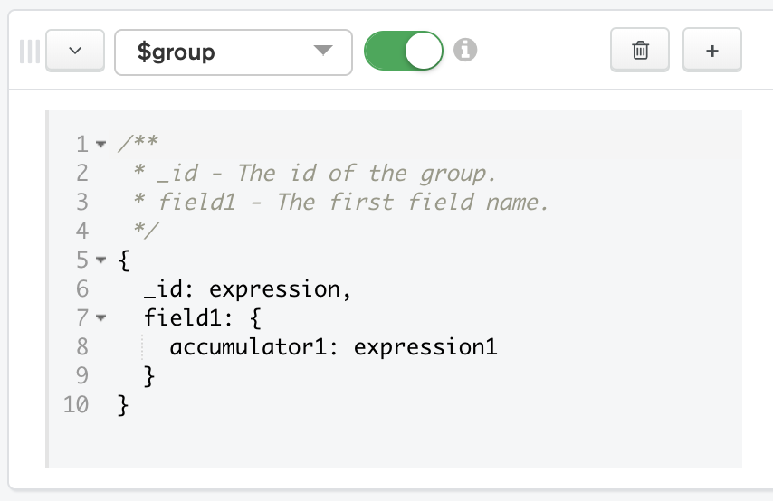The image size is (773, 501).
Task: Collapse the stage with the chevron button
Action: pos(74,52)
